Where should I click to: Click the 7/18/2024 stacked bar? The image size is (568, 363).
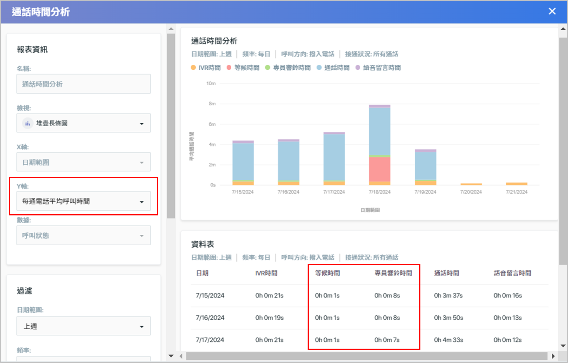coord(380,145)
